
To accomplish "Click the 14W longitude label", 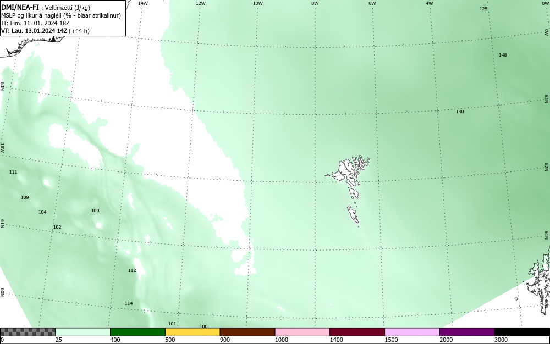I will point(143,3).
